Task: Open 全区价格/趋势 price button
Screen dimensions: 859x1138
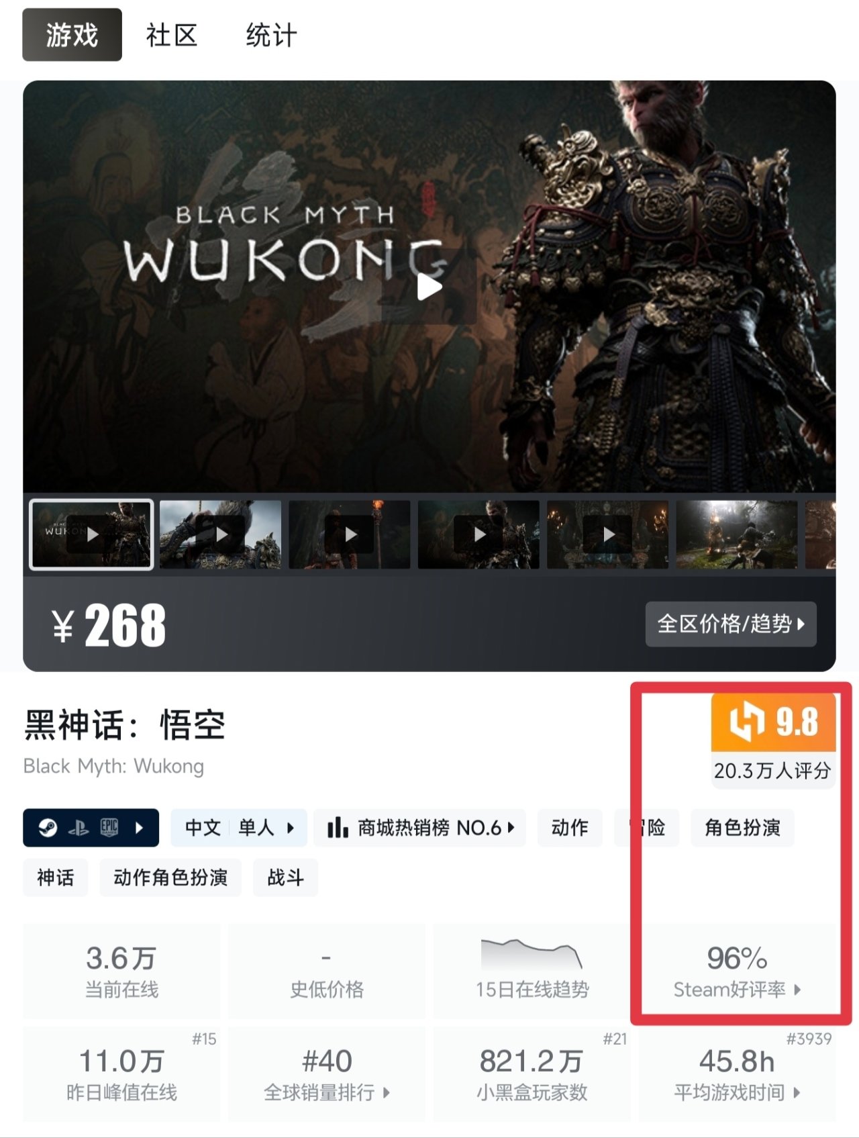Action: coord(731,624)
